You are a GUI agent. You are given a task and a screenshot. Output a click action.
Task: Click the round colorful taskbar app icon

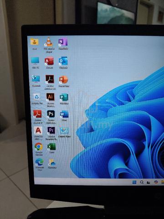pos(156,182)
